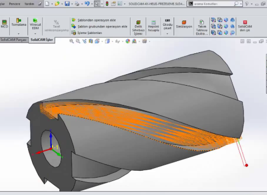
Task: Click Taret senkronizasyonu button
Action: pos(57,26)
